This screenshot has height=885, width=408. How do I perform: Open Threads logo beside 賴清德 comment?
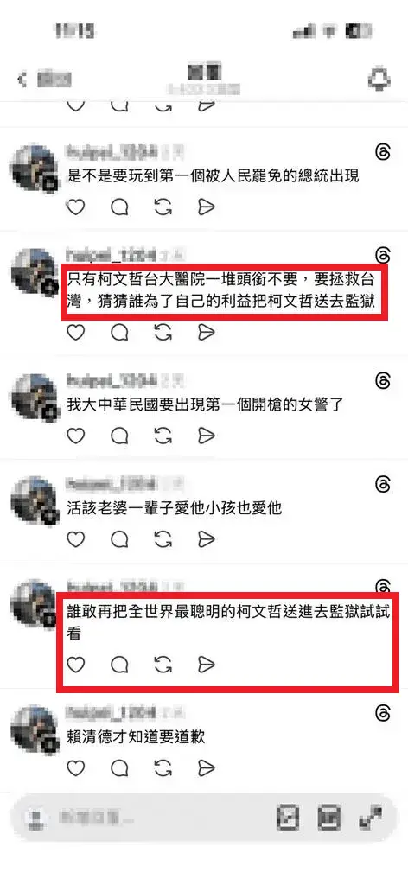pos(382,713)
